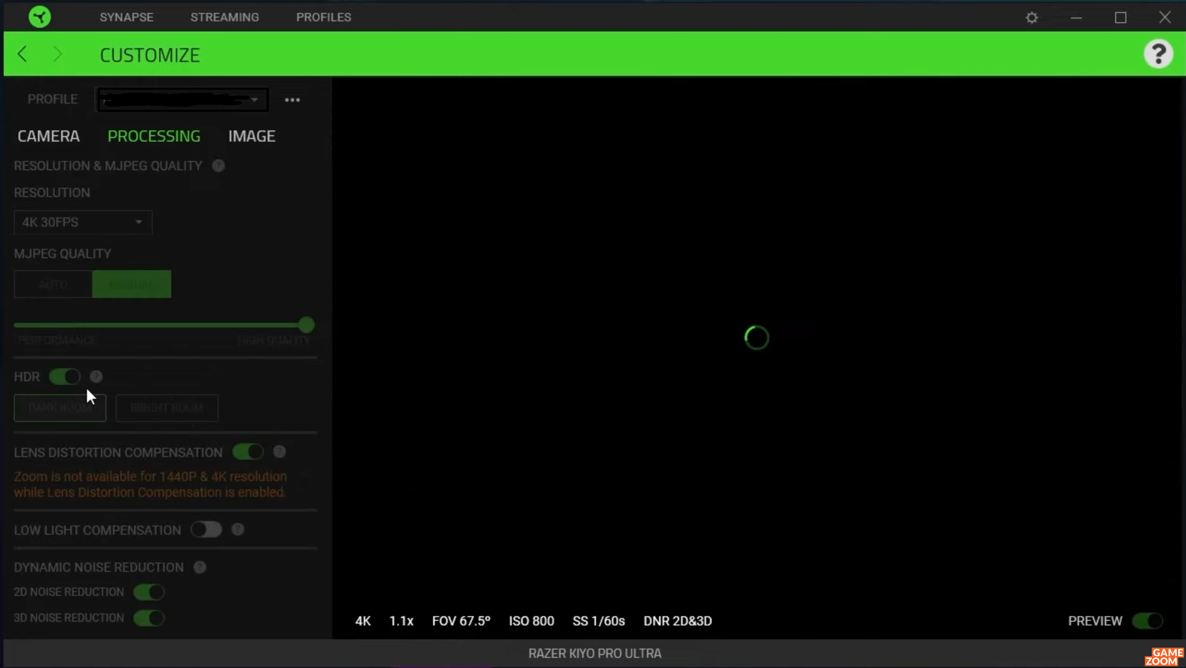Open the large help question mark
Image resolution: width=1186 pixels, height=668 pixels.
1158,54
